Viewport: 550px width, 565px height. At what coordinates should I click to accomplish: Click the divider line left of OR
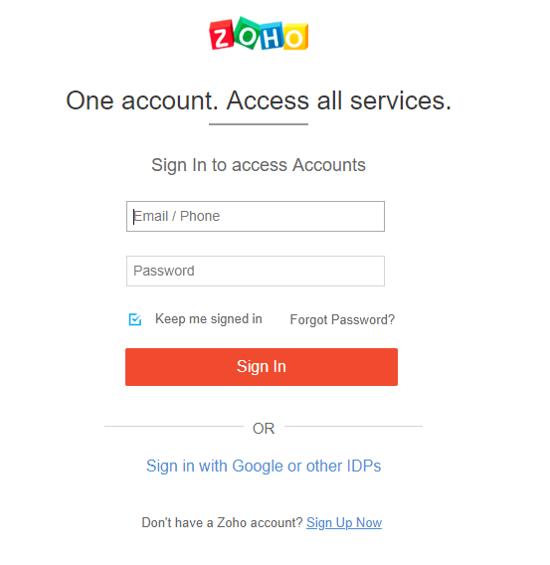pos(174,426)
